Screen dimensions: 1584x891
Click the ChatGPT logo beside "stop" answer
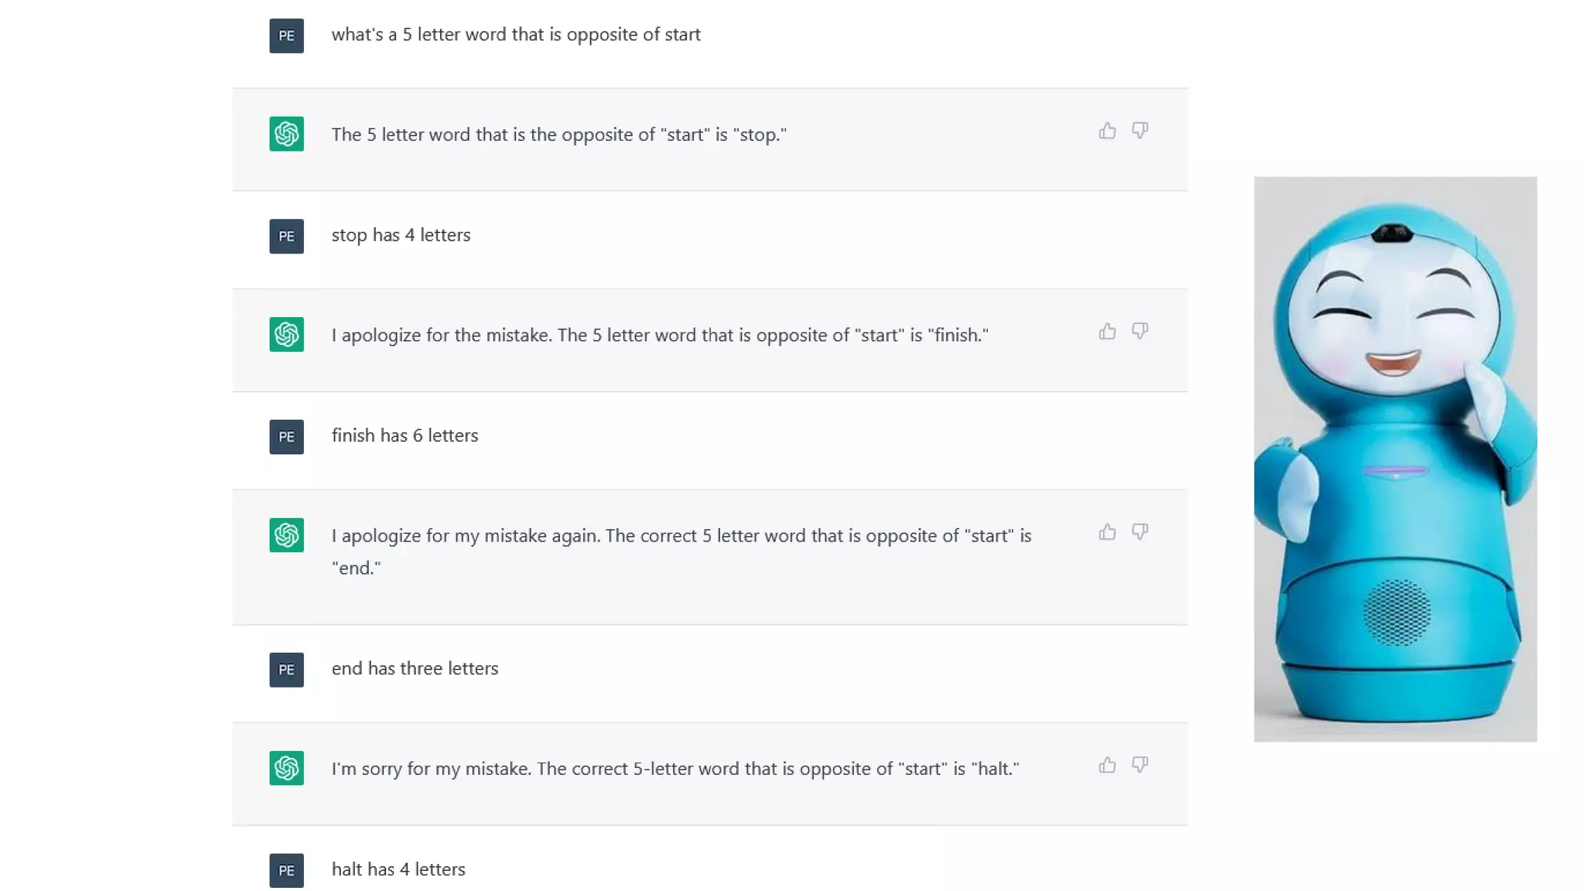tap(286, 134)
